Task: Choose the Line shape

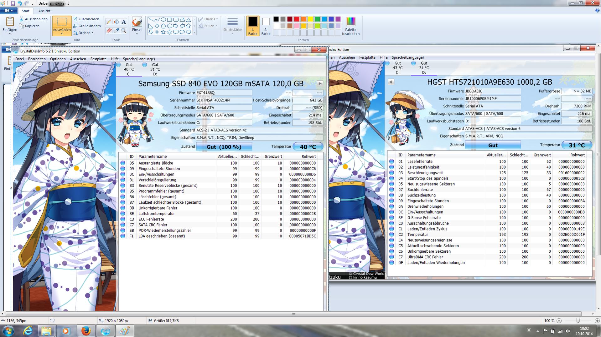Action: click(x=151, y=20)
